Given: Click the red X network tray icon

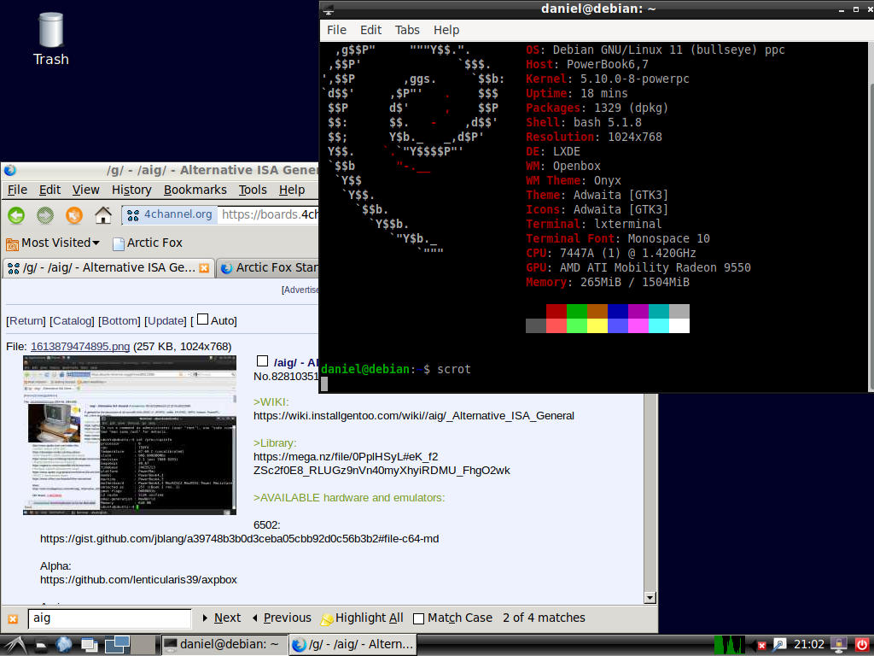Looking at the screenshot, I should [761, 646].
